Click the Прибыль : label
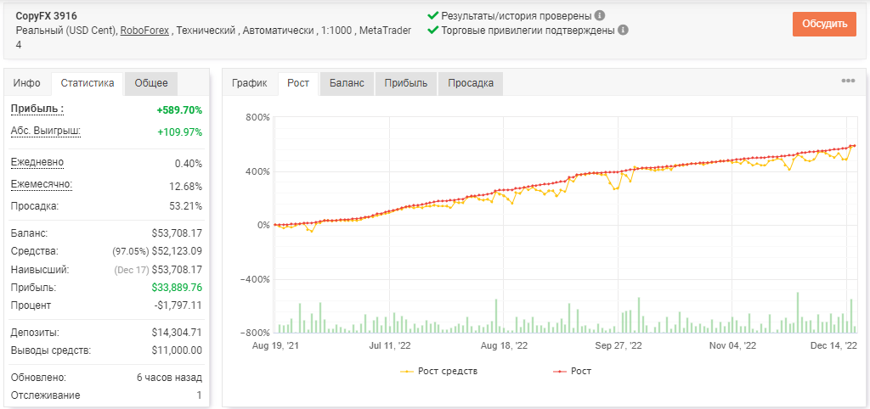 click(37, 109)
